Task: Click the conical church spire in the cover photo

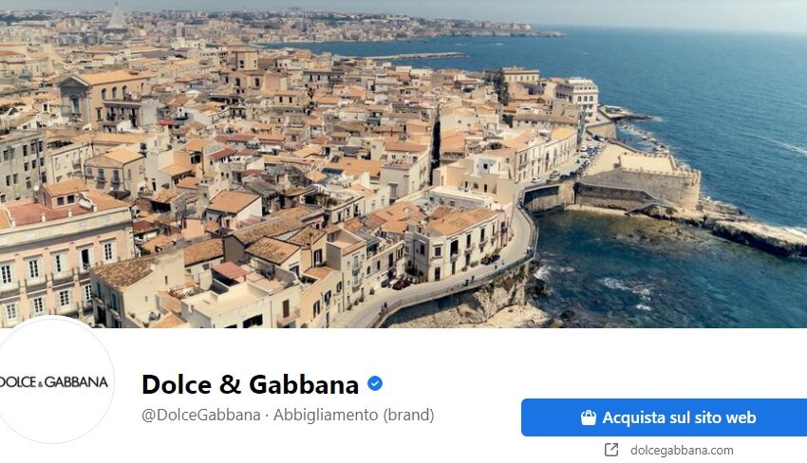Action: pyautogui.click(x=117, y=16)
